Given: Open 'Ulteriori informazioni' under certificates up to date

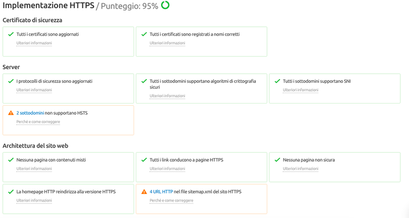Looking at the screenshot, I should pos(34,43).
